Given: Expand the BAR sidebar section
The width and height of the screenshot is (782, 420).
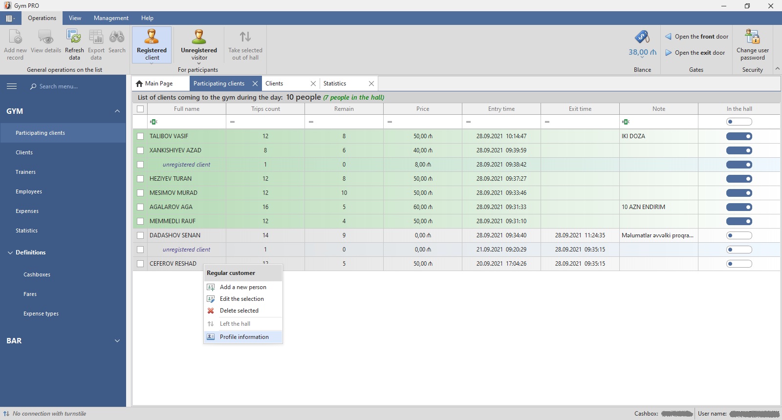Looking at the screenshot, I should coord(117,341).
